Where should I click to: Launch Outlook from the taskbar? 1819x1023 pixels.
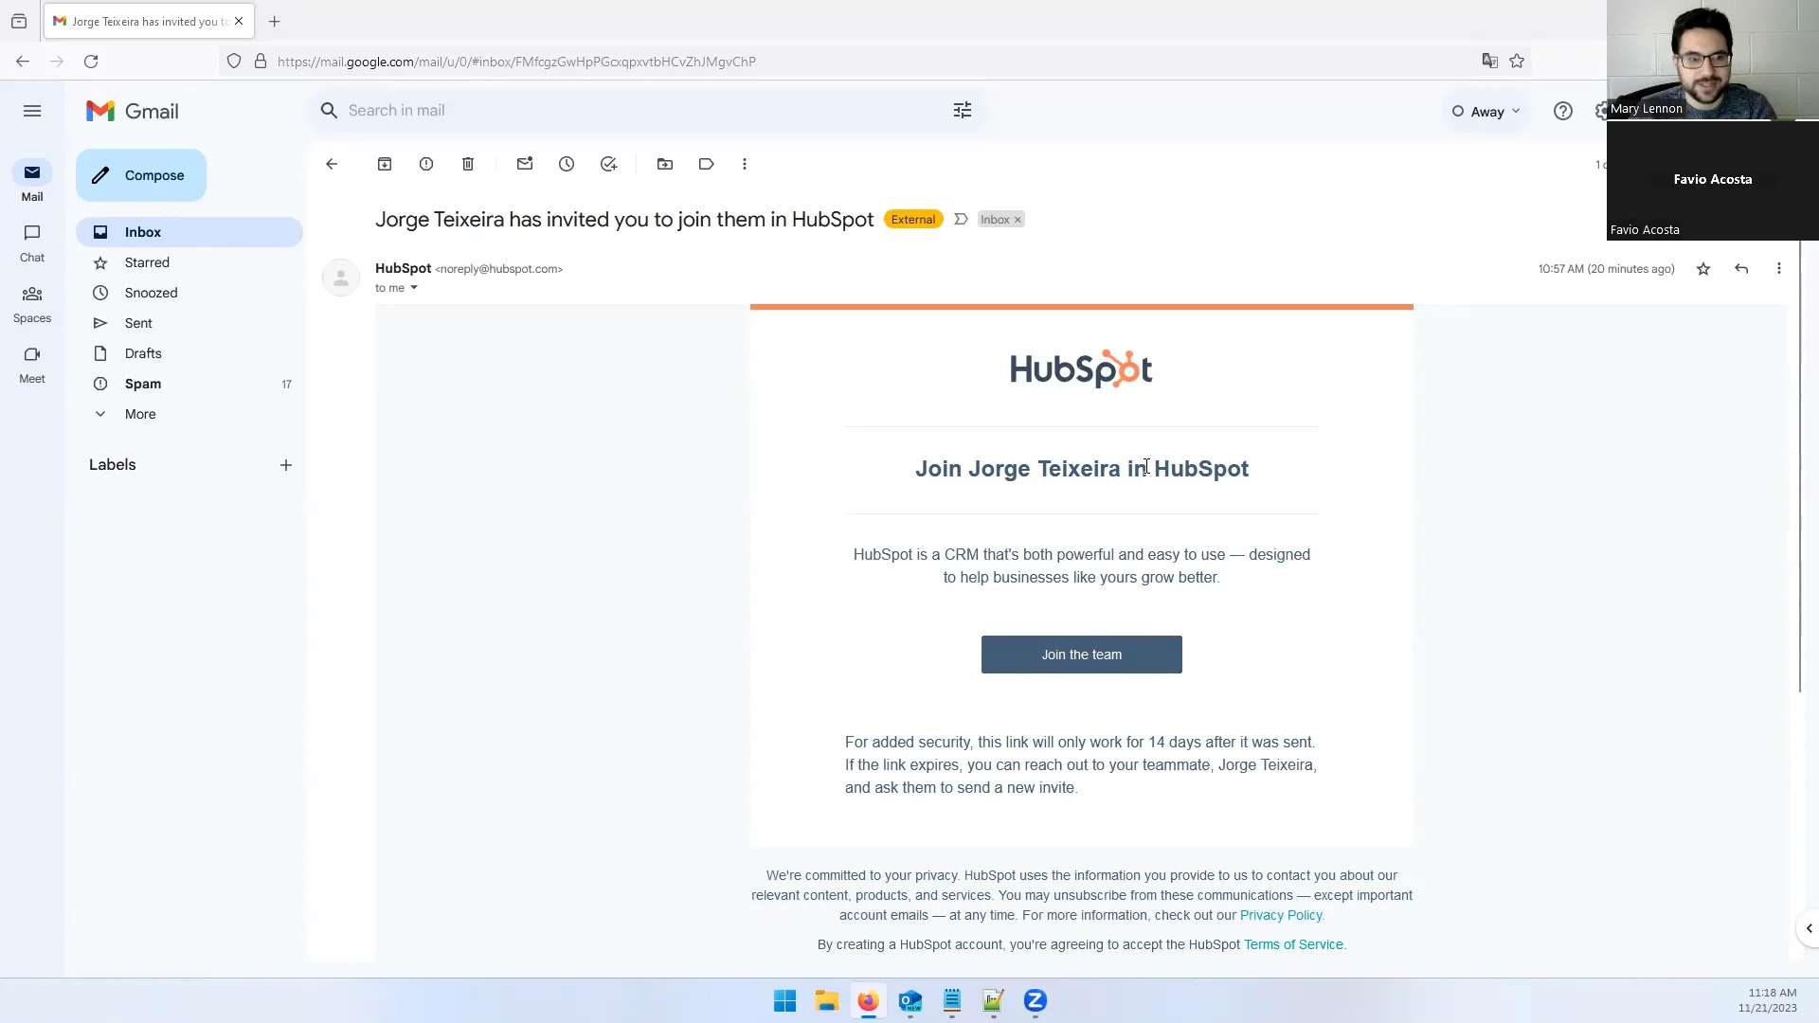click(910, 1001)
